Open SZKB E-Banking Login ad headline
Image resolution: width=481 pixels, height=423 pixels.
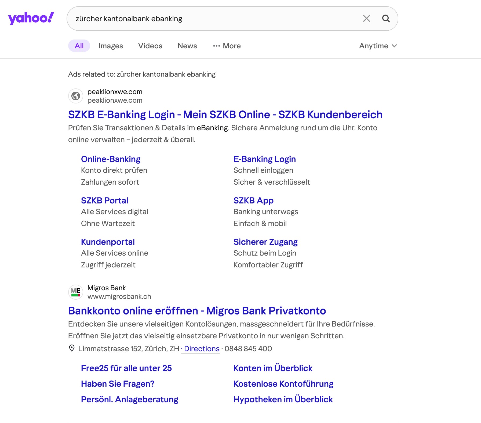click(225, 115)
